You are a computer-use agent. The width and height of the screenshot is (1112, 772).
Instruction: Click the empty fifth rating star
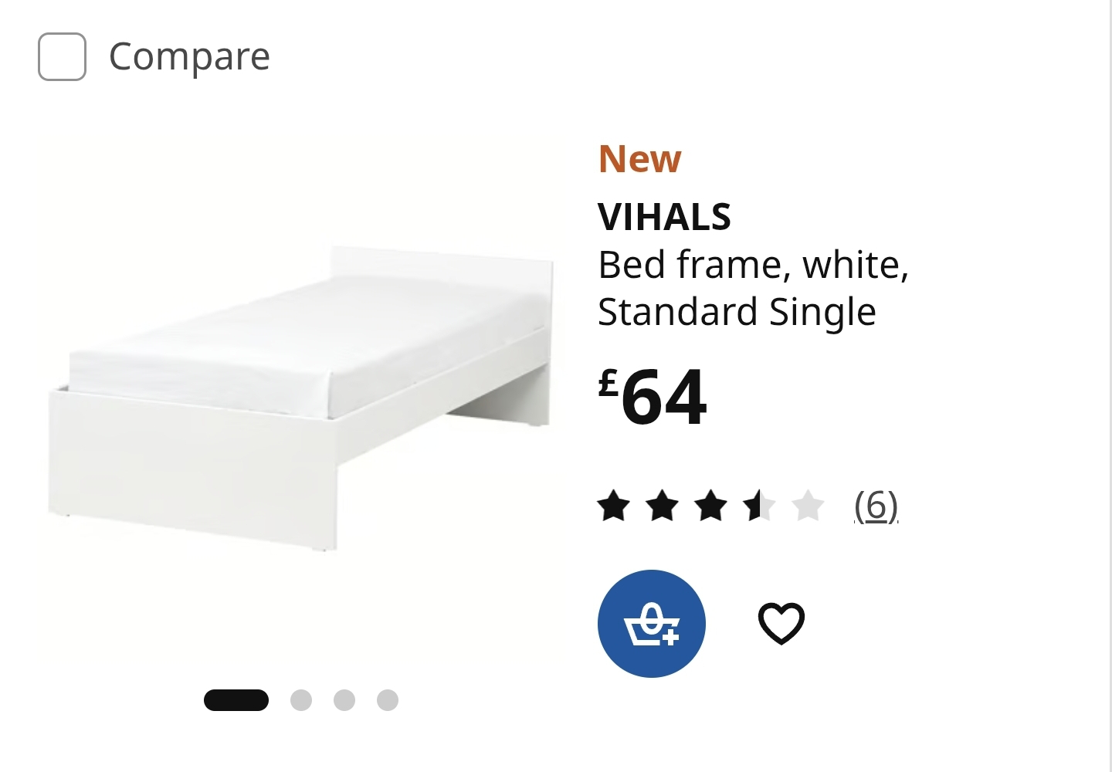pyautogui.click(x=809, y=506)
